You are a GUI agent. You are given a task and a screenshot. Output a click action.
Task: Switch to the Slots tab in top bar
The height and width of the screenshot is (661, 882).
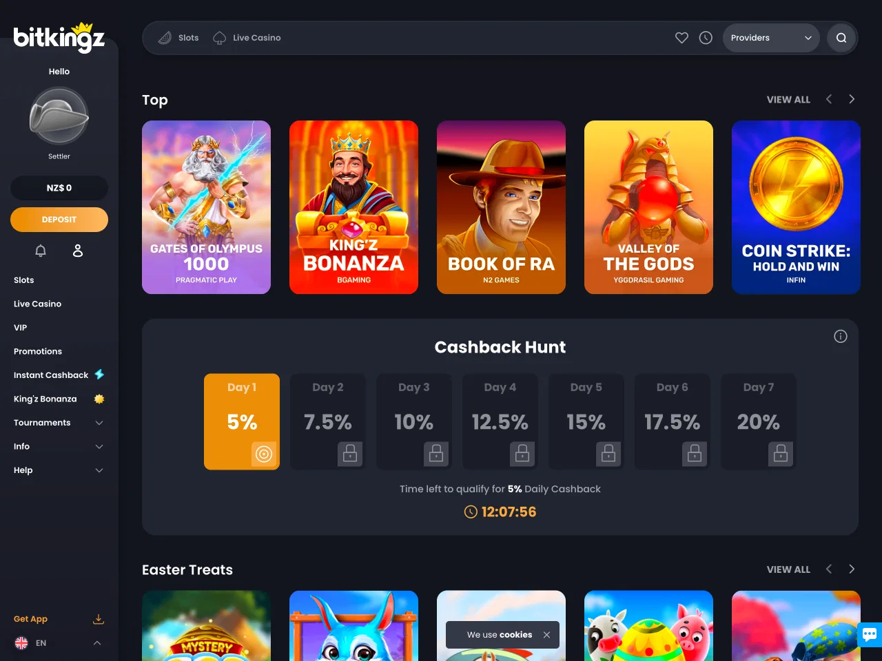click(x=178, y=38)
